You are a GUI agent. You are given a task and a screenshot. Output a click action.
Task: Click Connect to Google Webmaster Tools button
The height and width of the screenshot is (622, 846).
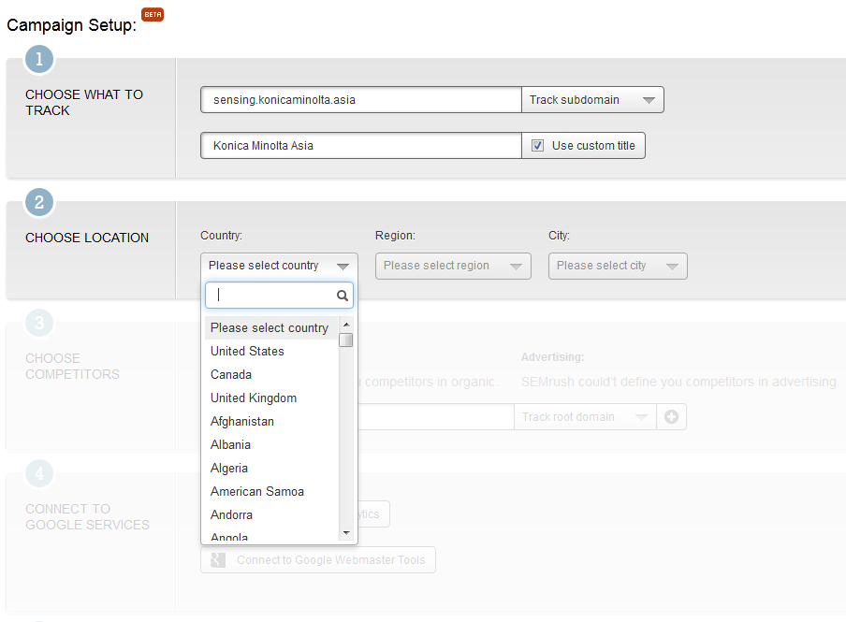point(318,560)
